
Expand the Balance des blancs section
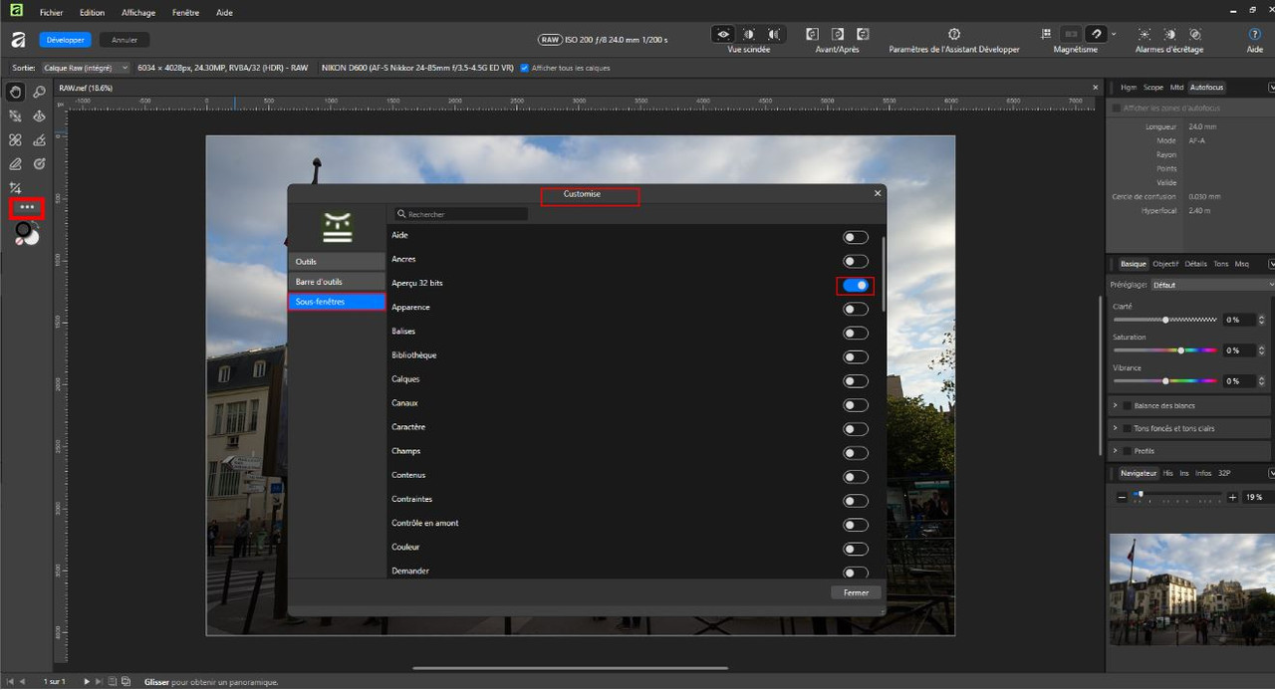tap(1116, 405)
